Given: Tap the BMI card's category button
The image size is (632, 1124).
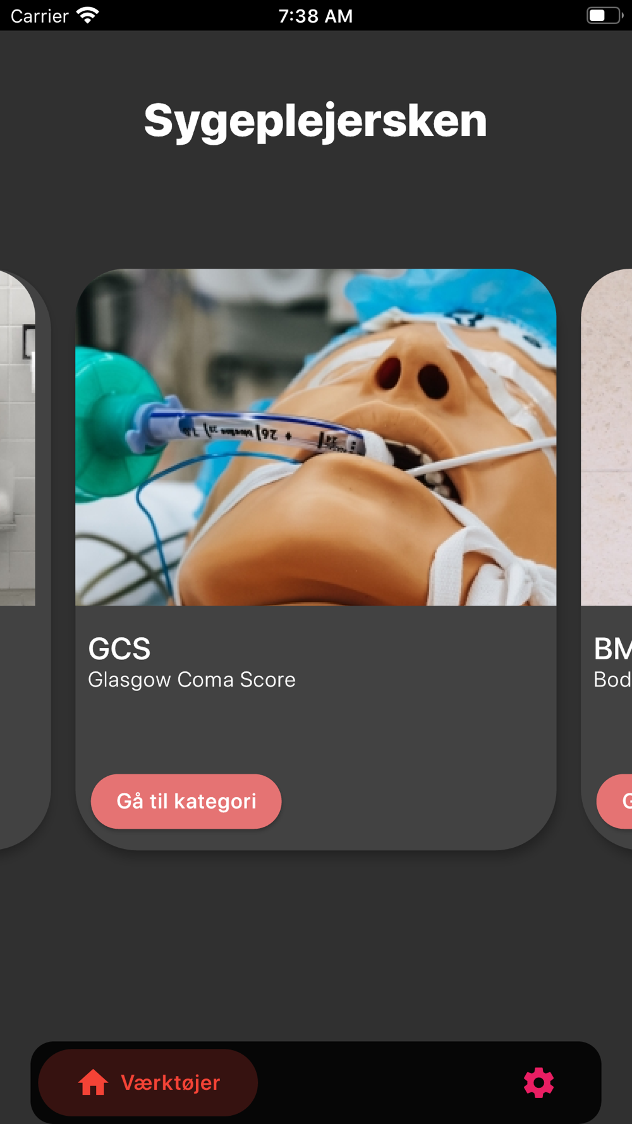Looking at the screenshot, I should pyautogui.click(x=615, y=801).
